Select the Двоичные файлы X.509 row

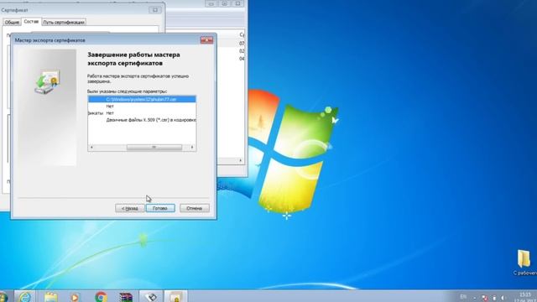coord(142,120)
